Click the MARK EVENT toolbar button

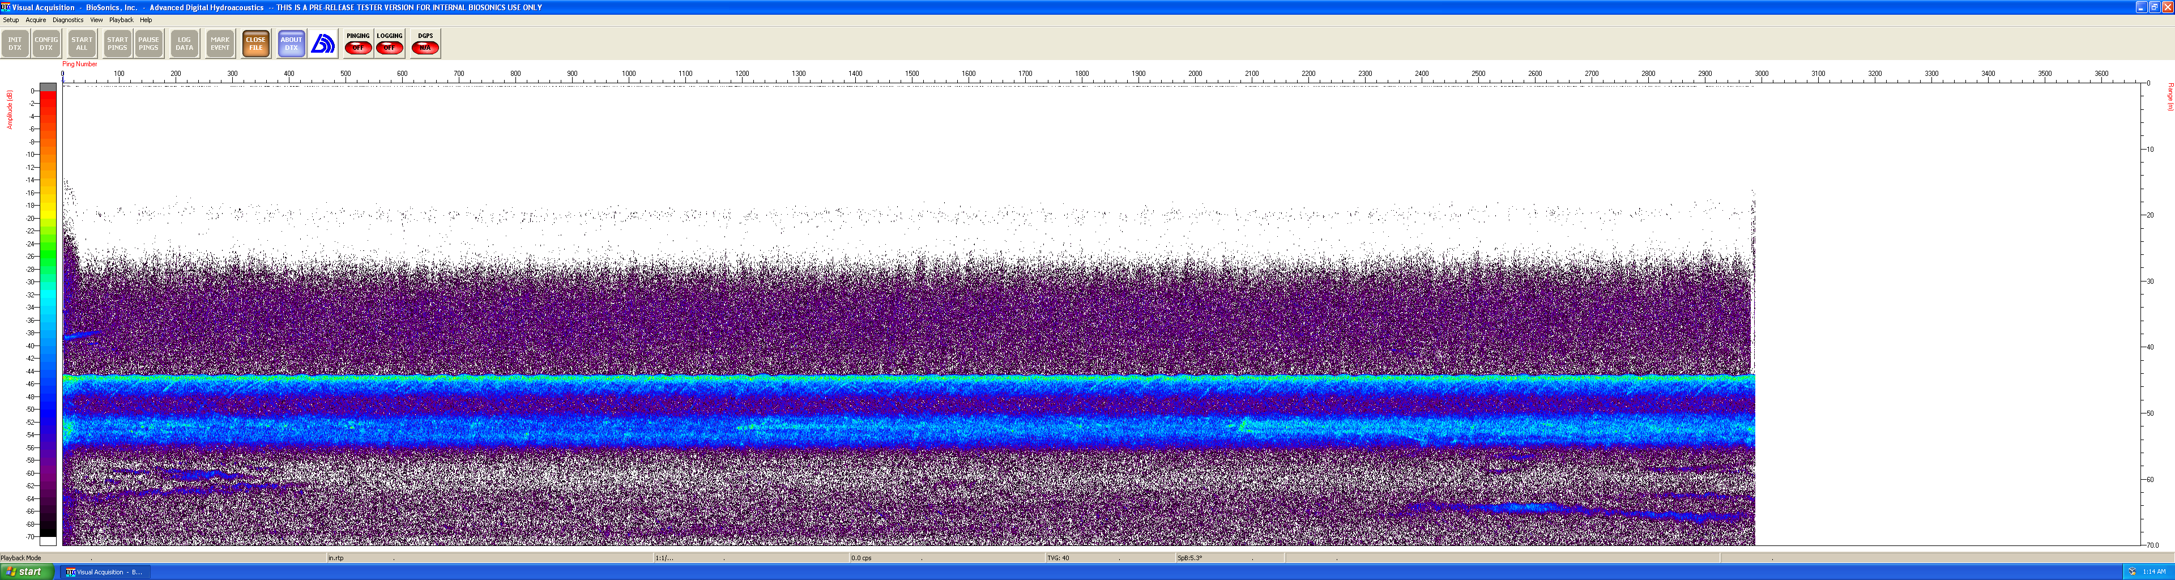220,43
